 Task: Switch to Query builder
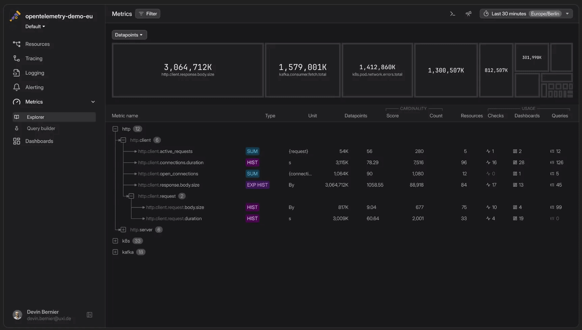click(41, 128)
